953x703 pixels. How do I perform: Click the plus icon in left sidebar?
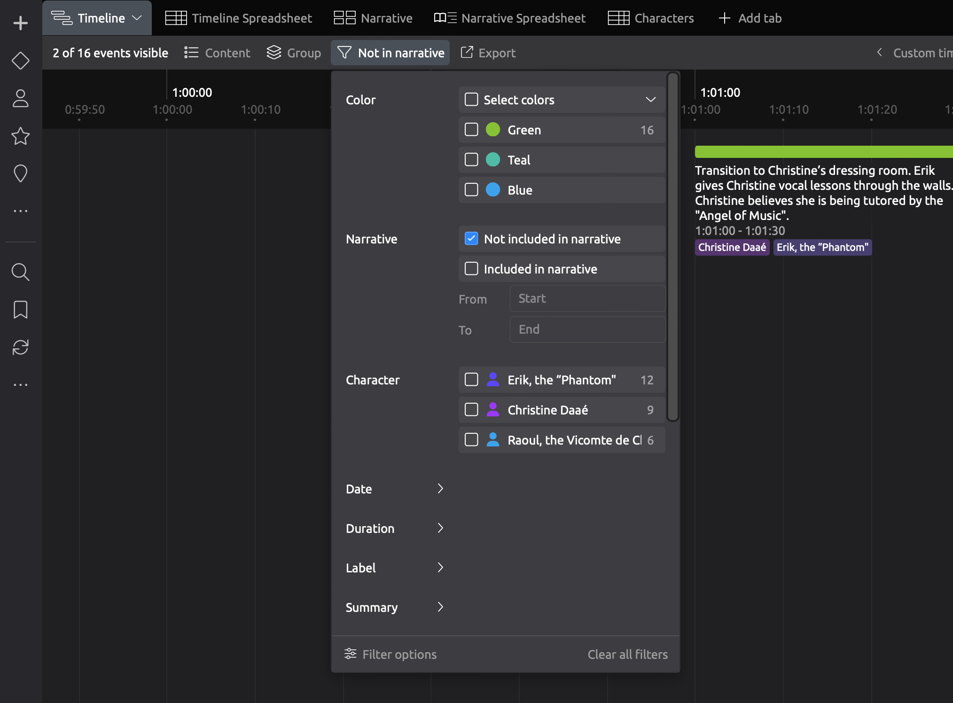(20, 23)
